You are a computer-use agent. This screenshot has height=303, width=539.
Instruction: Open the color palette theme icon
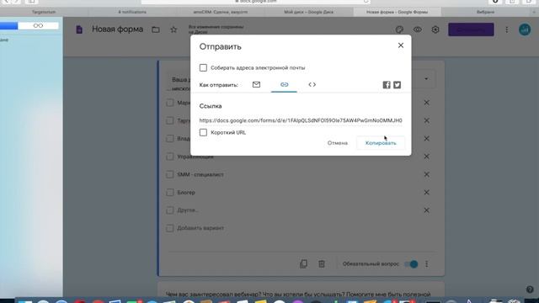(399, 29)
